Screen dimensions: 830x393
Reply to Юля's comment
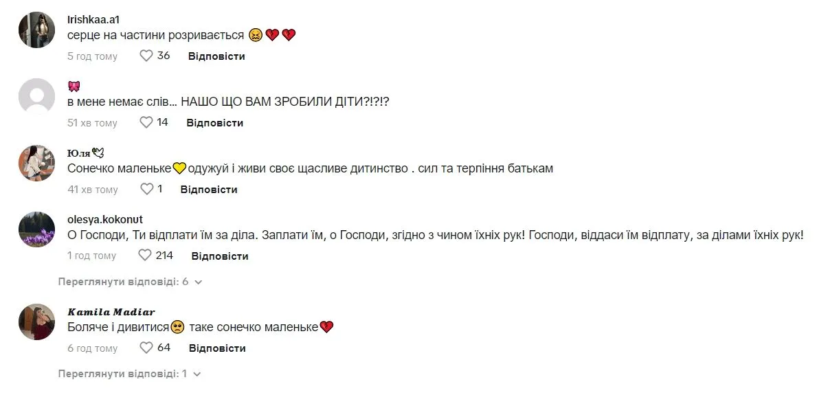pos(209,190)
